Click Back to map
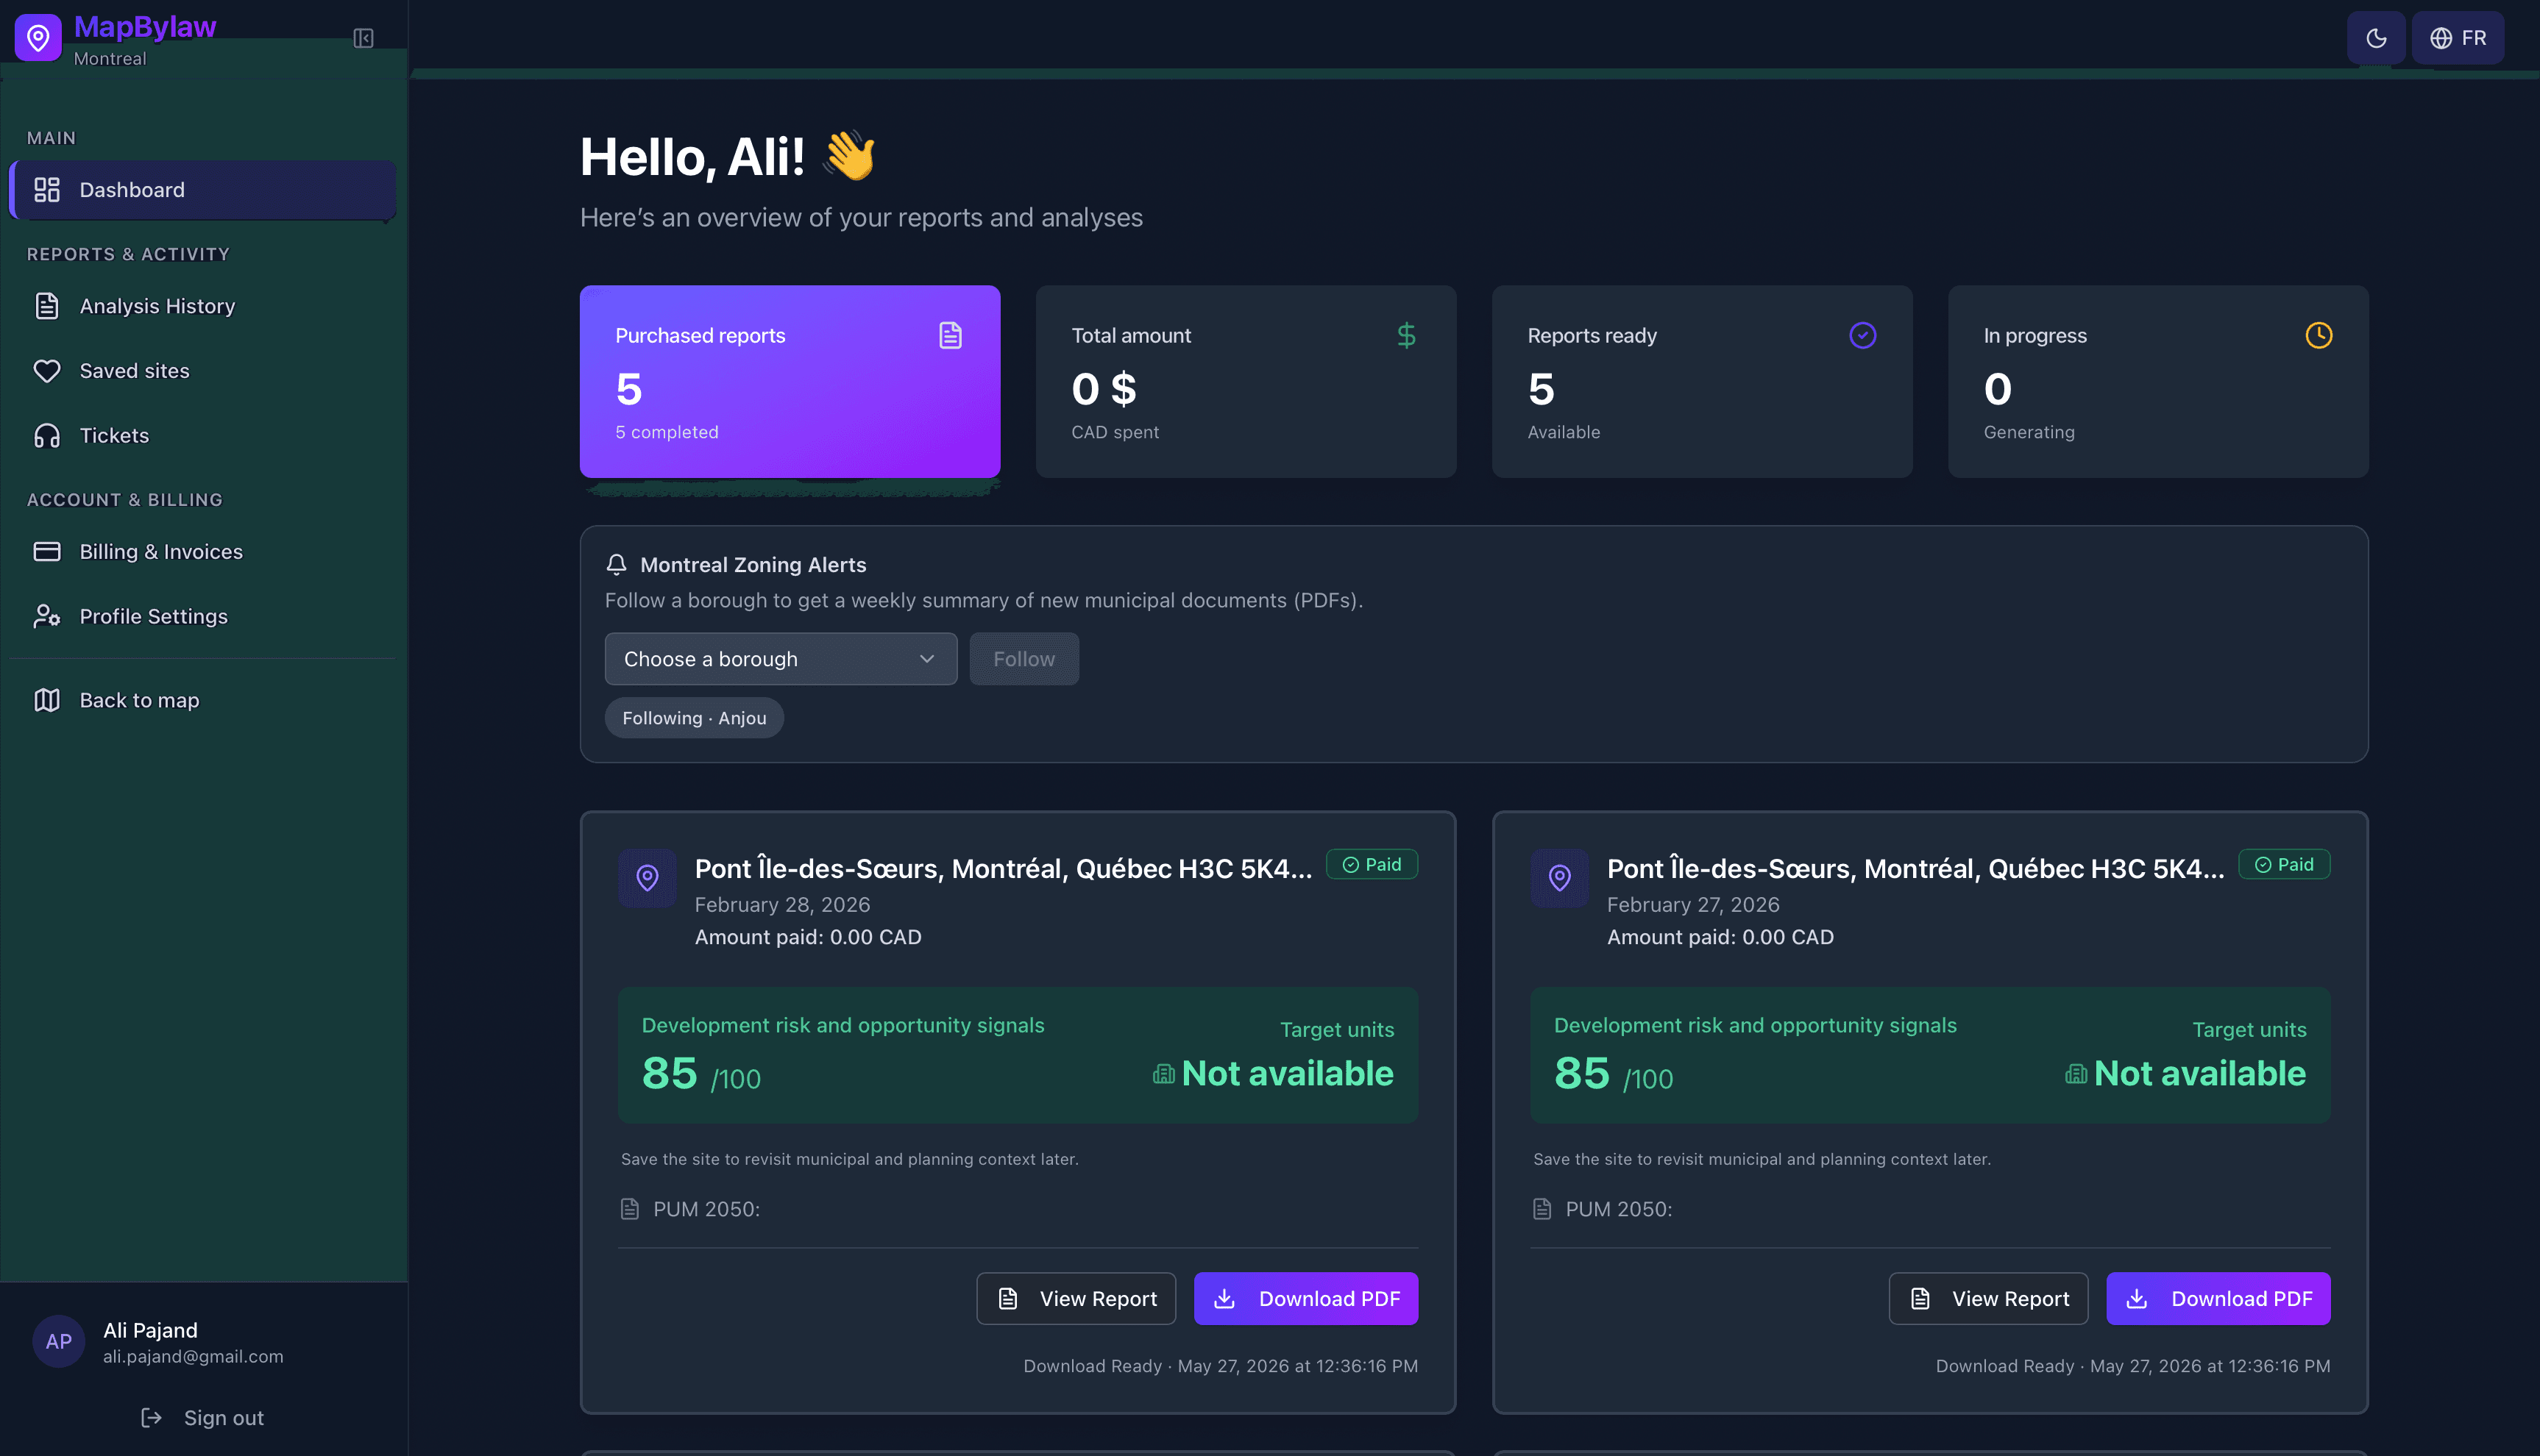This screenshot has width=2540, height=1456. click(203, 701)
